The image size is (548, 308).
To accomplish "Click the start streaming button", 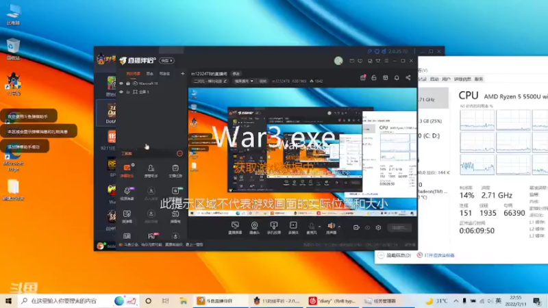I will 399,228.
